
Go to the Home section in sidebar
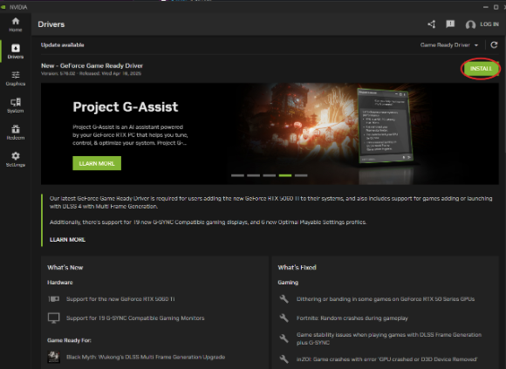(x=15, y=24)
